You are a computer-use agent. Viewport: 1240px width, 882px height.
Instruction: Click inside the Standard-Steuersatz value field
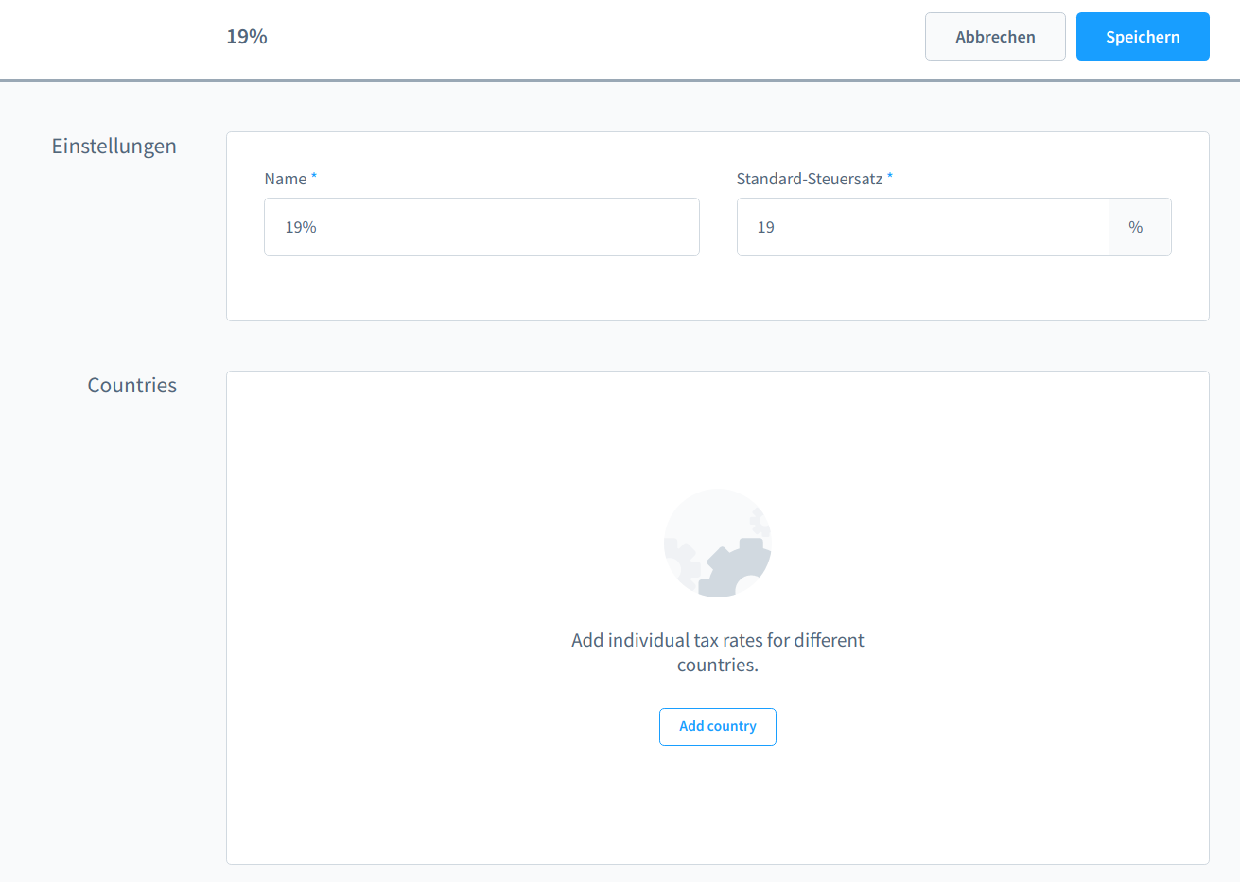pos(922,227)
